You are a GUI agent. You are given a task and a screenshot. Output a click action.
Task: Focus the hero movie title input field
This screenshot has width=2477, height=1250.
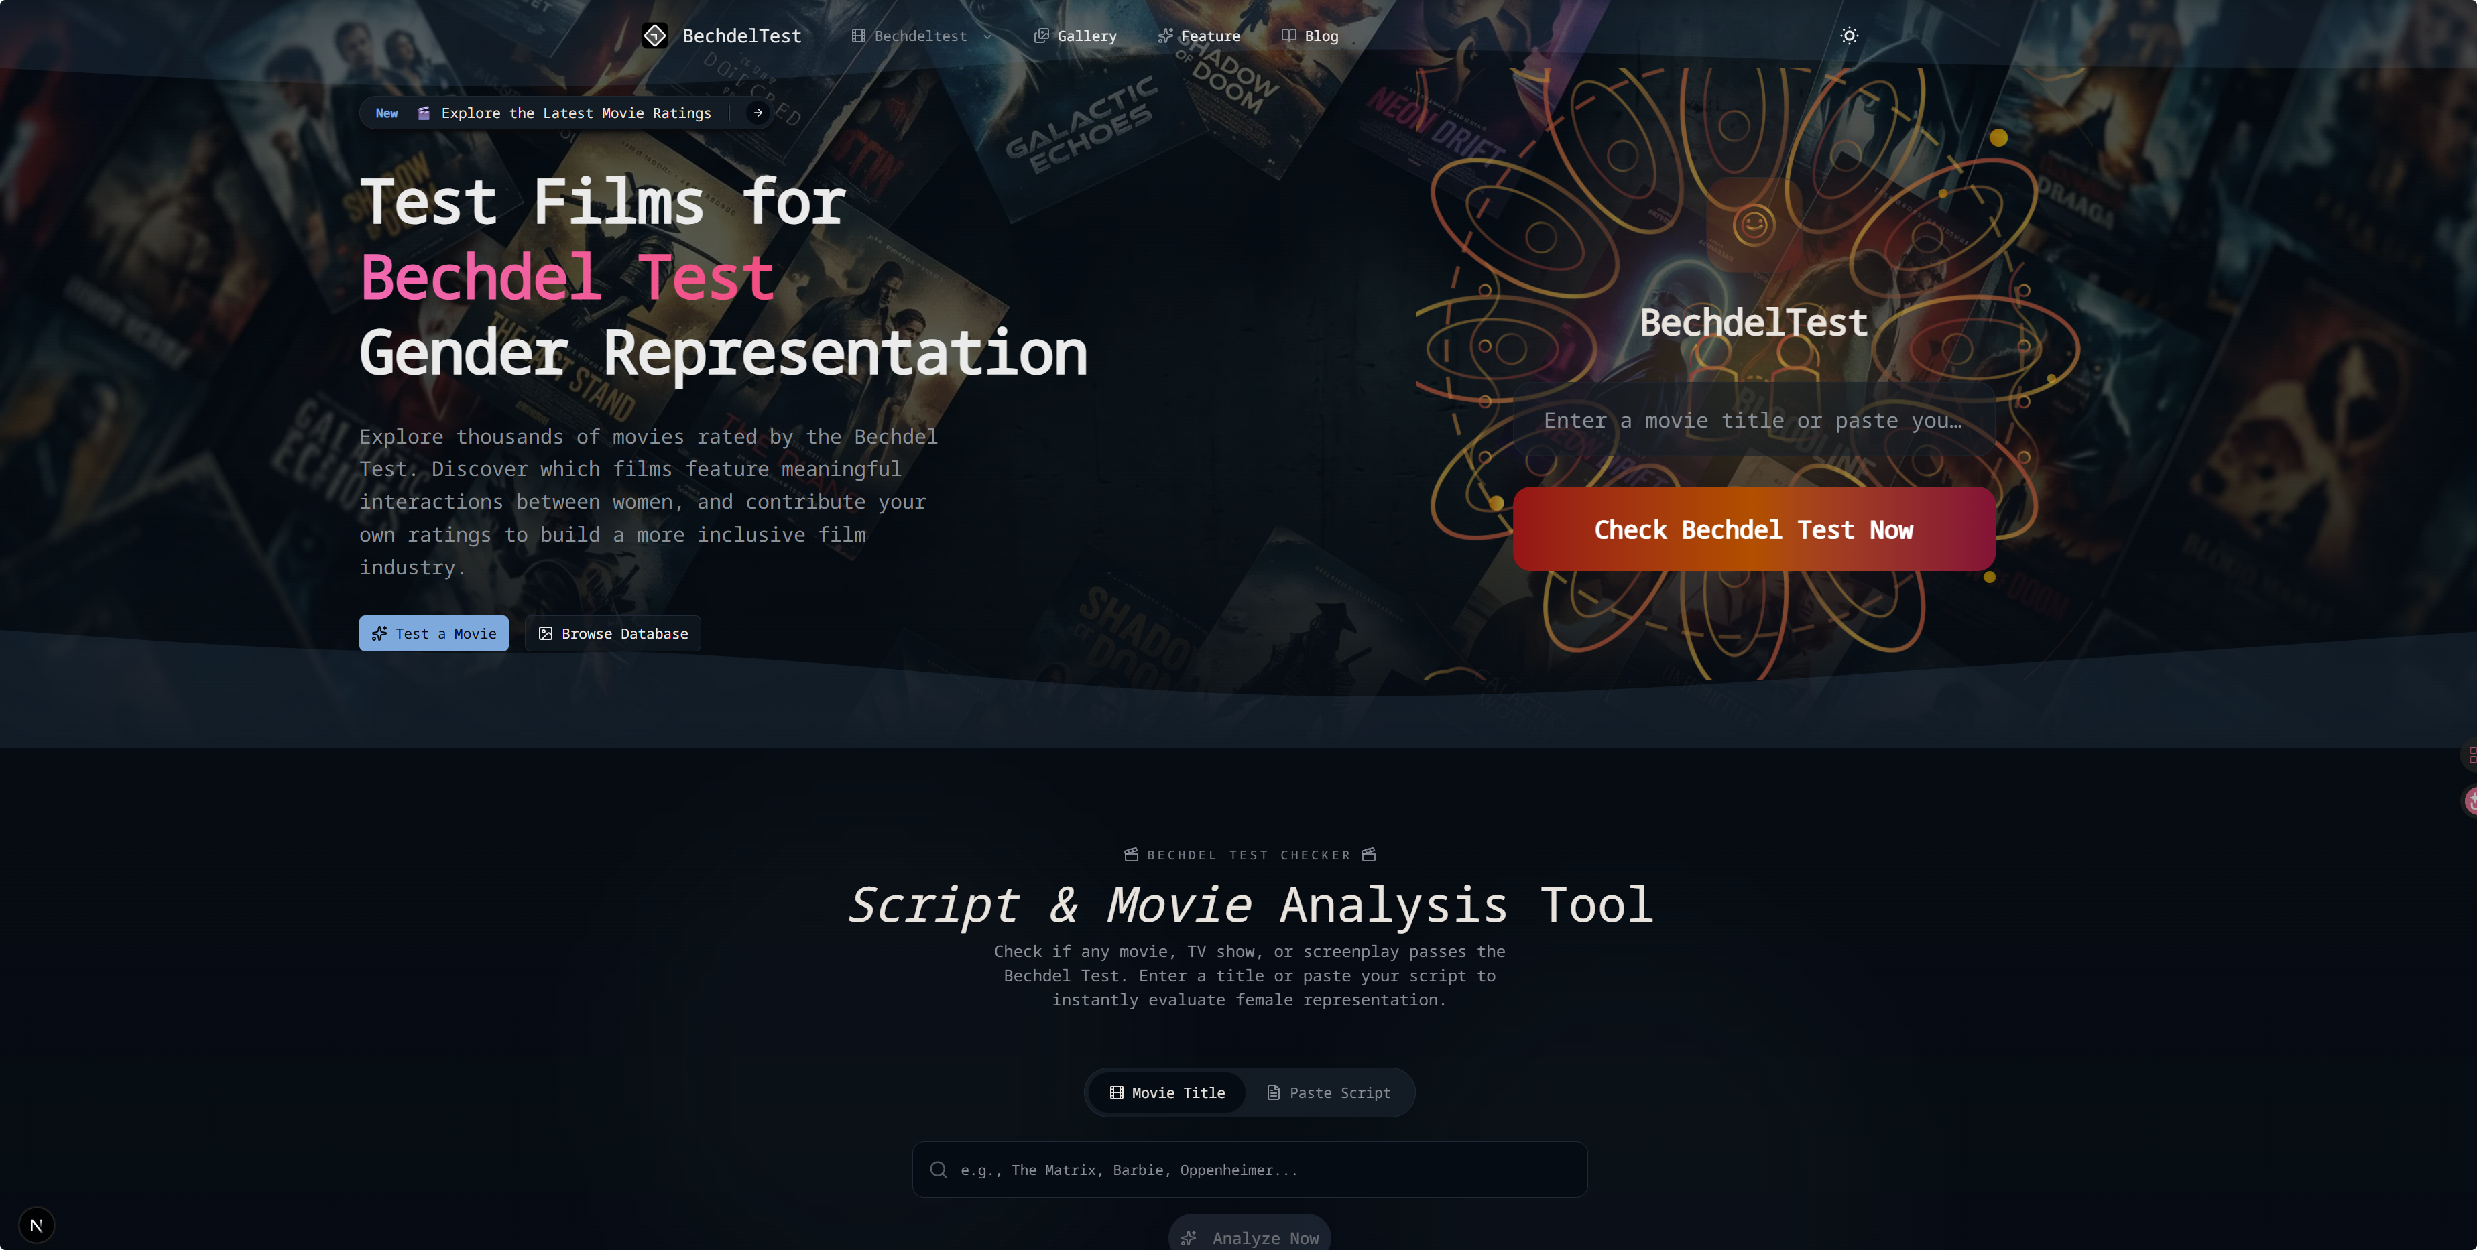(x=1753, y=420)
